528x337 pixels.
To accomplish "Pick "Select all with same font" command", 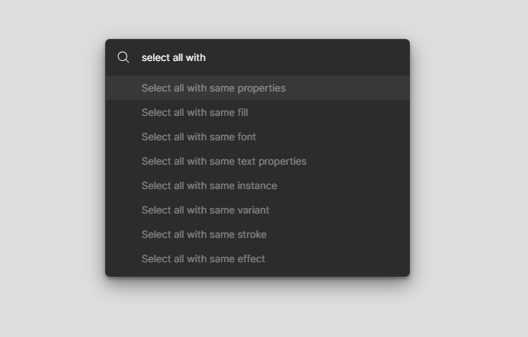I will pos(258,136).
